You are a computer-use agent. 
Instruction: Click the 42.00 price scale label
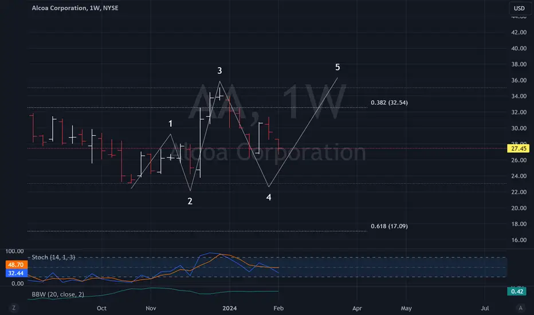(519, 32)
